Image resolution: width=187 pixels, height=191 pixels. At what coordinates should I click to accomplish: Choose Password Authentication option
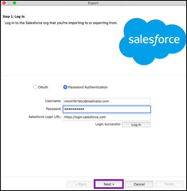[x=65, y=87]
